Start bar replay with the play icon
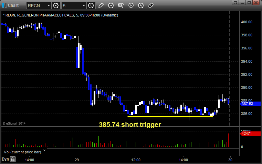Viewport: 262px width, 164px height. [131, 5]
